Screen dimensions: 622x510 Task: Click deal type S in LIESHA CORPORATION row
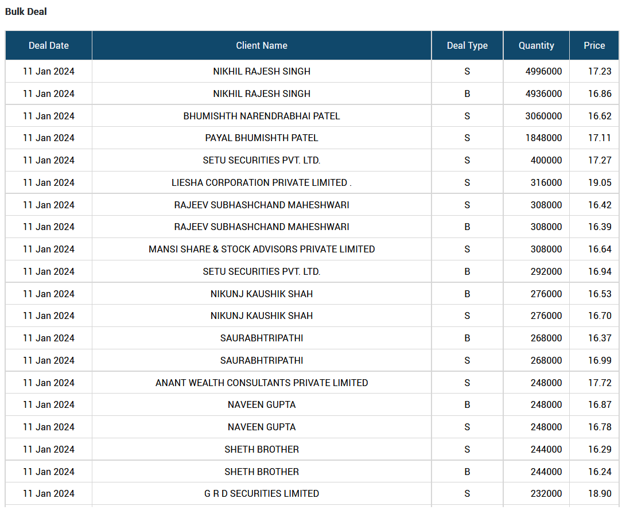pyautogui.click(x=467, y=182)
